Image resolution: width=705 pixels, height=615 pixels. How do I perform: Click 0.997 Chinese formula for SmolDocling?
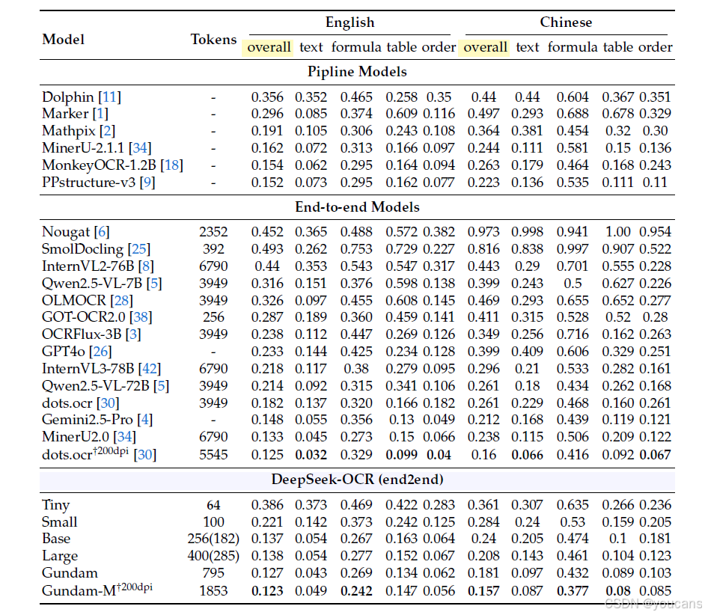pos(573,249)
